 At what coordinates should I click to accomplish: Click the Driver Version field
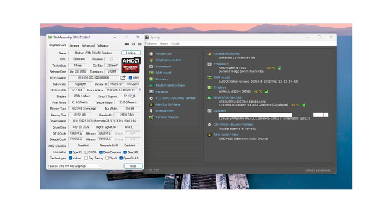(x=104, y=121)
